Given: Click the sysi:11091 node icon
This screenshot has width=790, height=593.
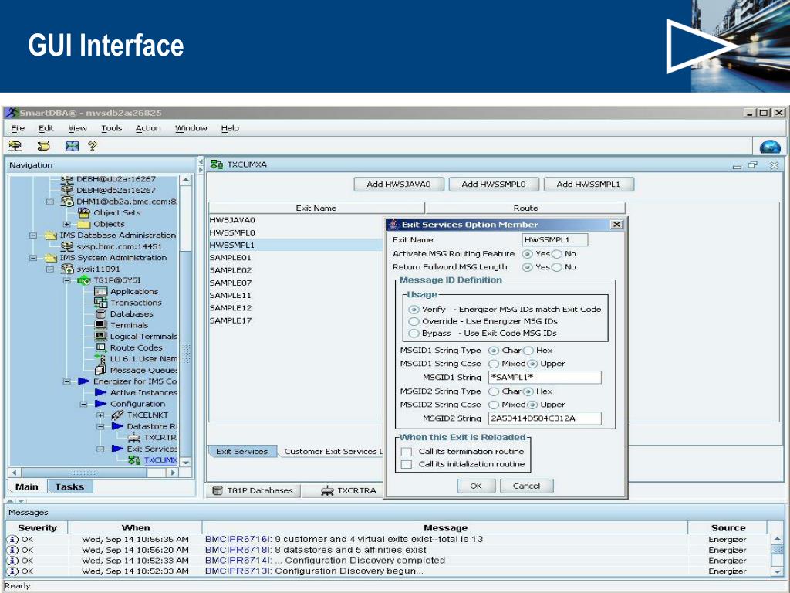Looking at the screenshot, I should pyautogui.click(x=67, y=269).
